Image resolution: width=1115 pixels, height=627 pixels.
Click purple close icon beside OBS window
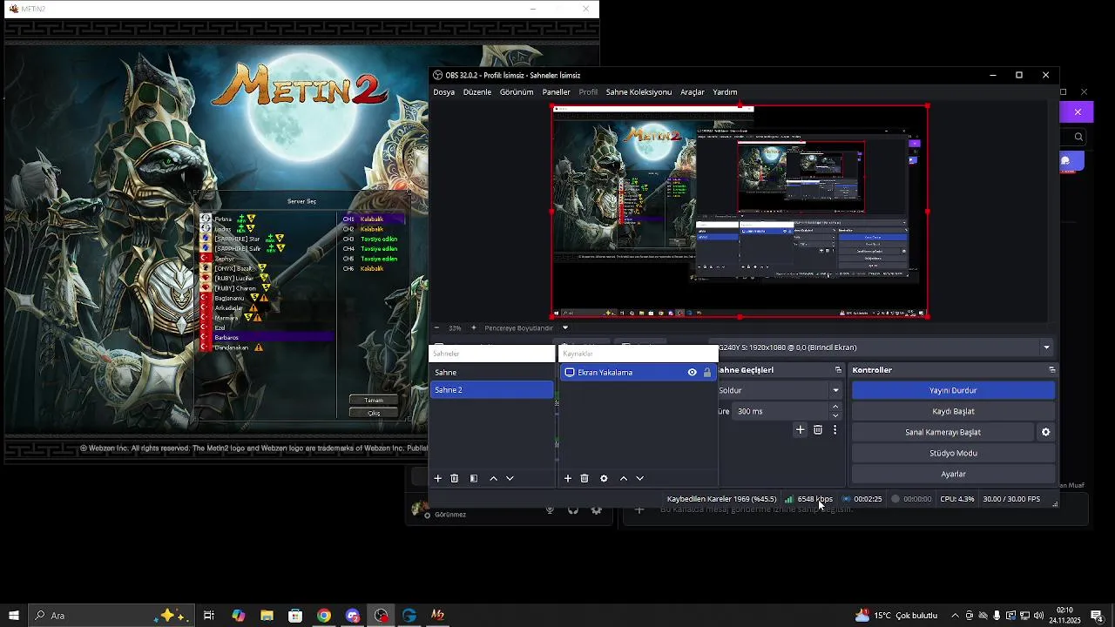(1078, 111)
